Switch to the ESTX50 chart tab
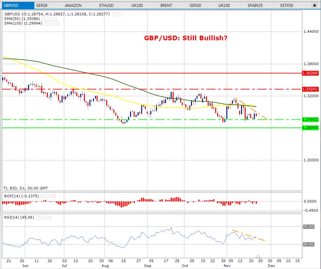The height and width of the screenshot is (269, 321). [287, 6]
